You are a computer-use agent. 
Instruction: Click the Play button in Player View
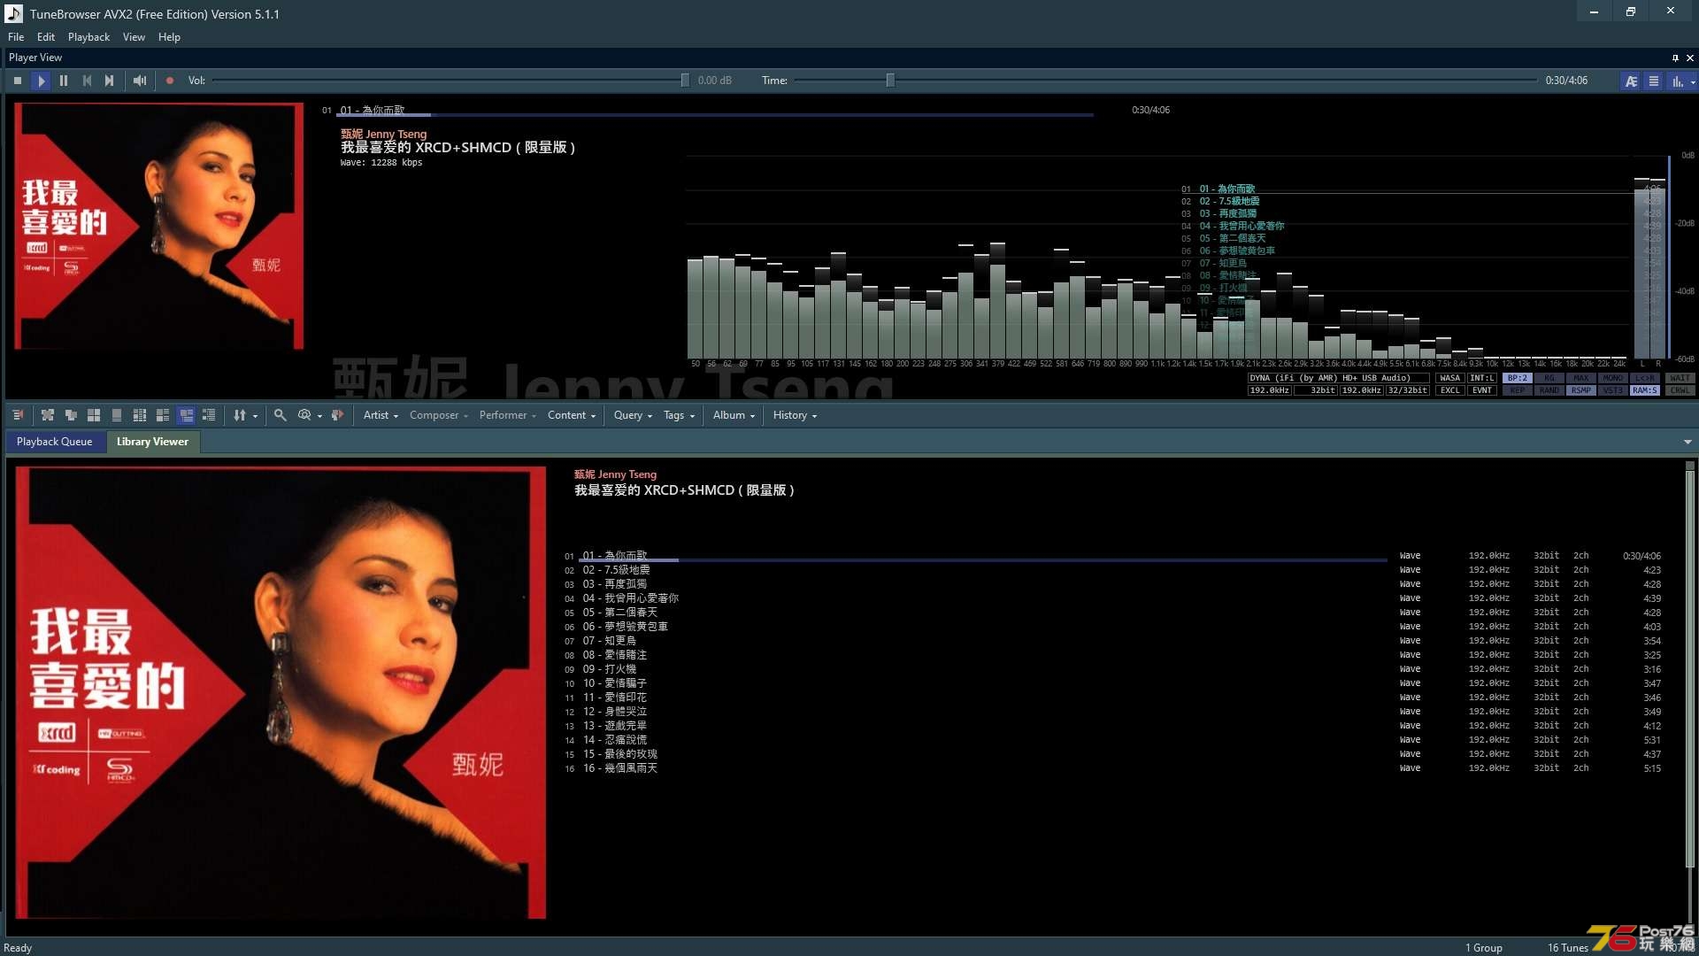(41, 81)
